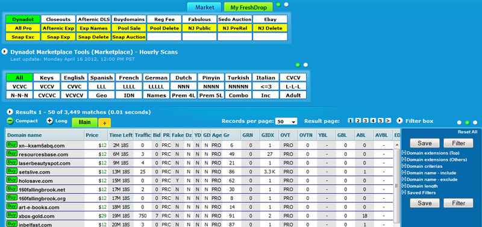Click Buy icon for laserbeautyspot.com

pyautogui.click(x=12, y=162)
